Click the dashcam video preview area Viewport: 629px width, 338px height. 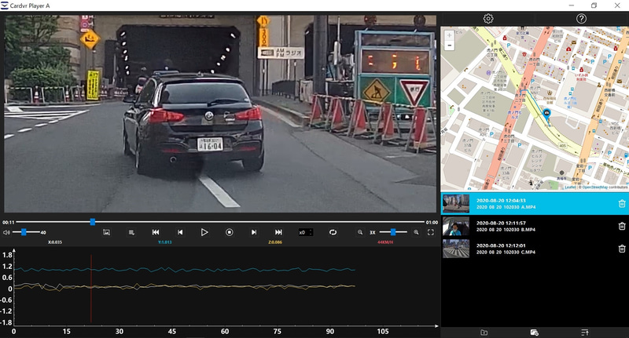pos(220,114)
